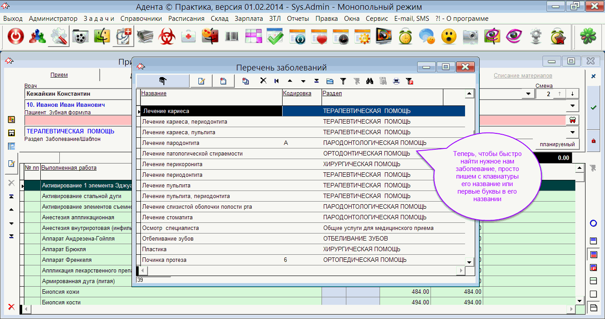Click the alarm clock toolbar icon
The width and height of the screenshot is (605, 319).
click(x=405, y=37)
